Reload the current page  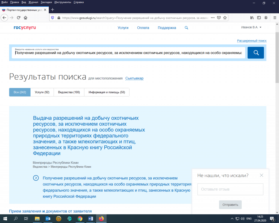18,17
